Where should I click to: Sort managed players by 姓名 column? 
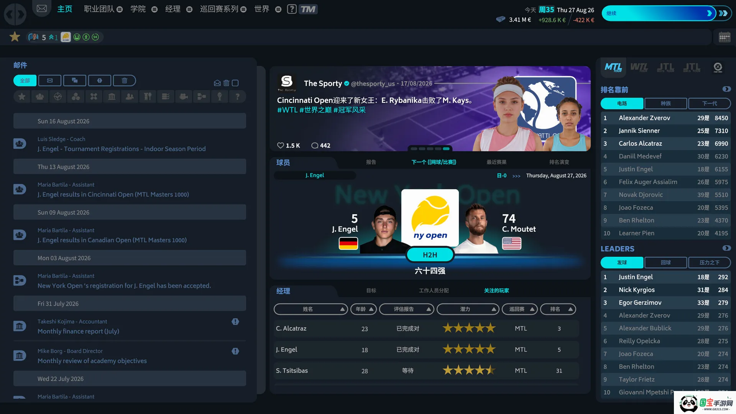pos(310,309)
